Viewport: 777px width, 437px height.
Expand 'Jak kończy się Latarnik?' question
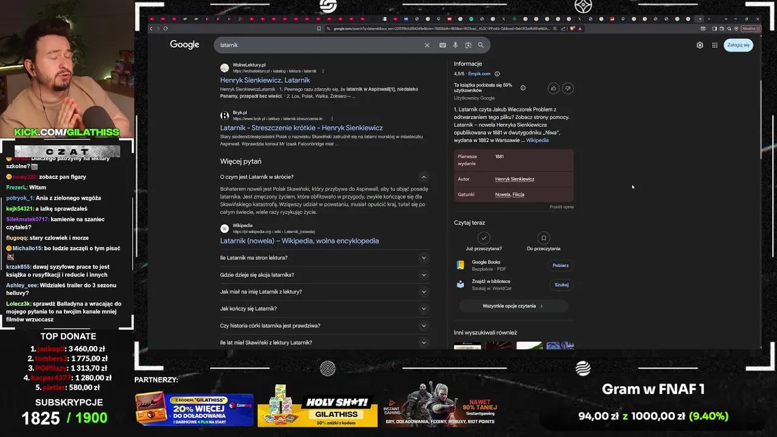click(x=325, y=308)
